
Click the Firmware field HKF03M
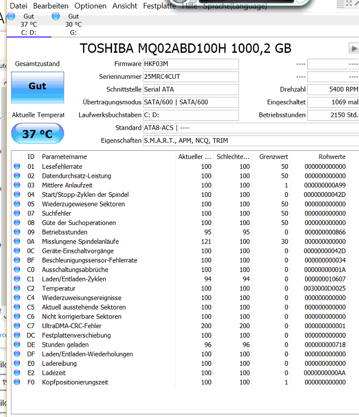coord(191,64)
